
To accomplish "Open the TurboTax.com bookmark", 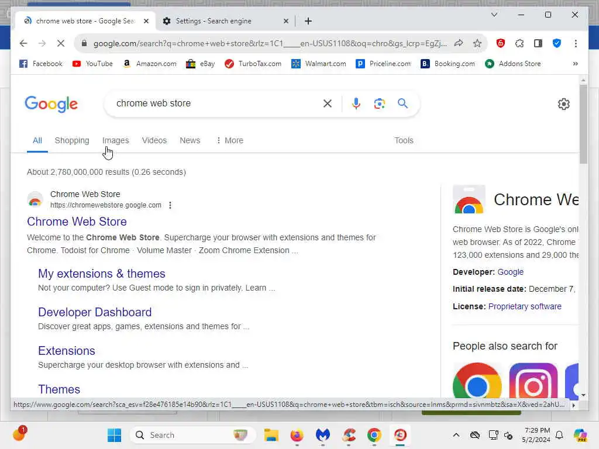I will click(253, 64).
